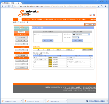Click the ログアウト logout button

[x=22, y=32]
